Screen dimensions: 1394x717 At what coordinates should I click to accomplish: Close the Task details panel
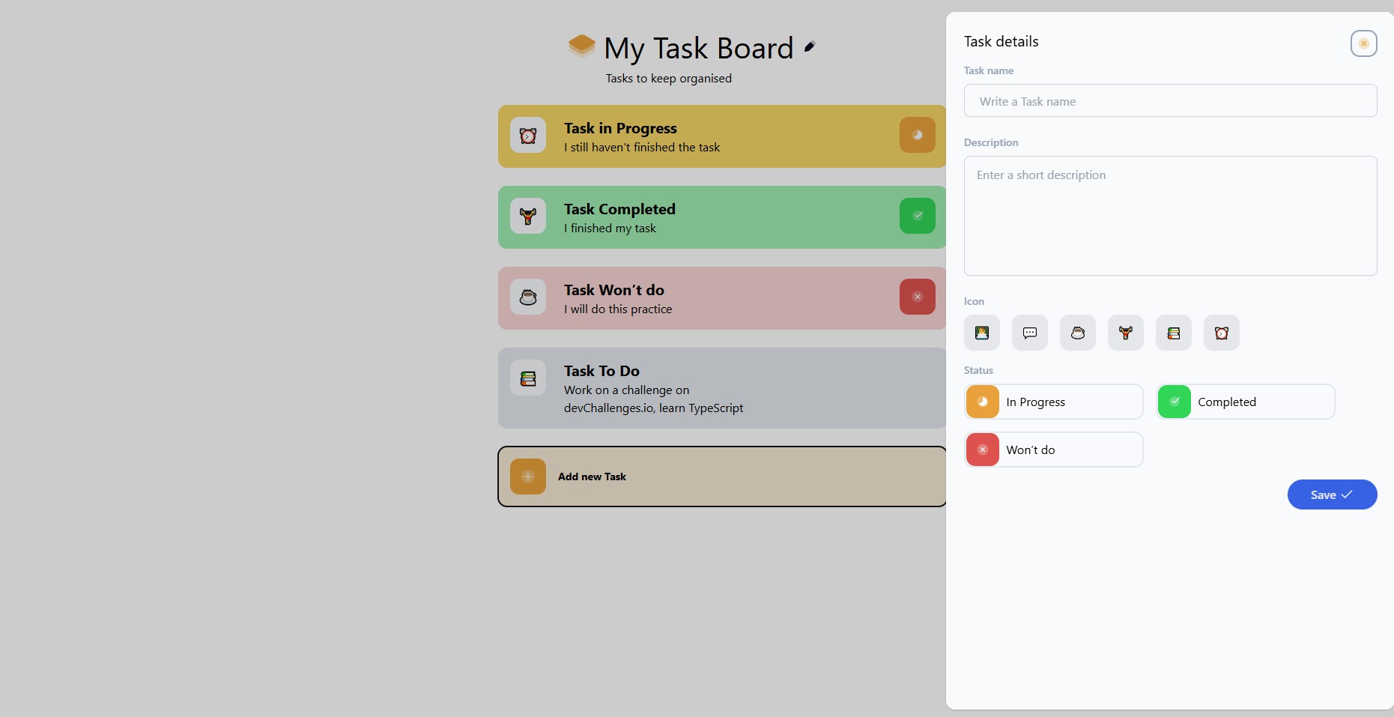1363,43
